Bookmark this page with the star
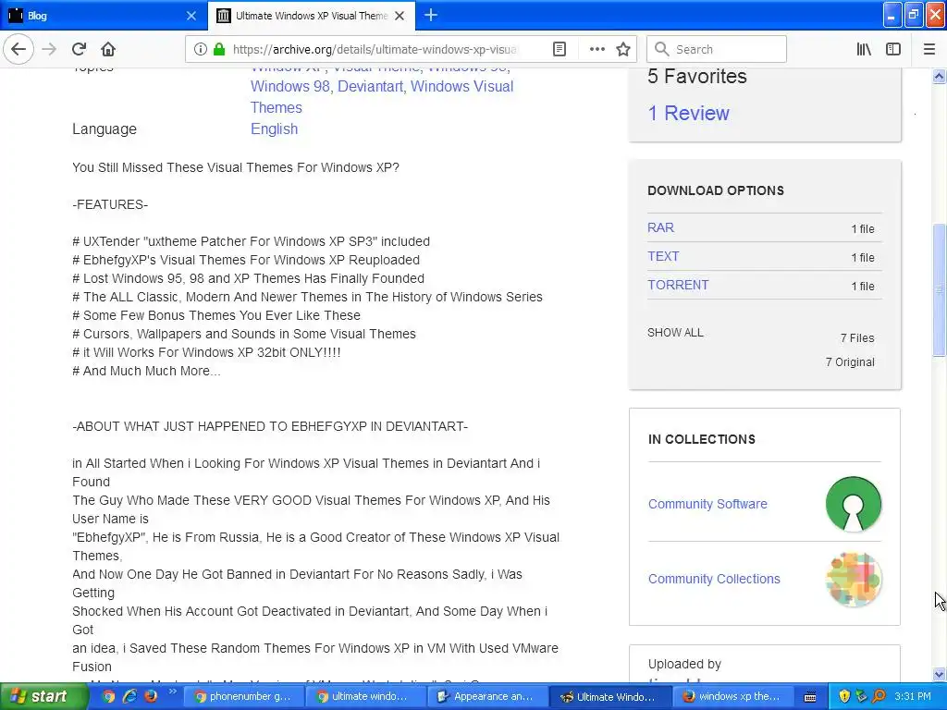947x710 pixels. click(x=623, y=49)
